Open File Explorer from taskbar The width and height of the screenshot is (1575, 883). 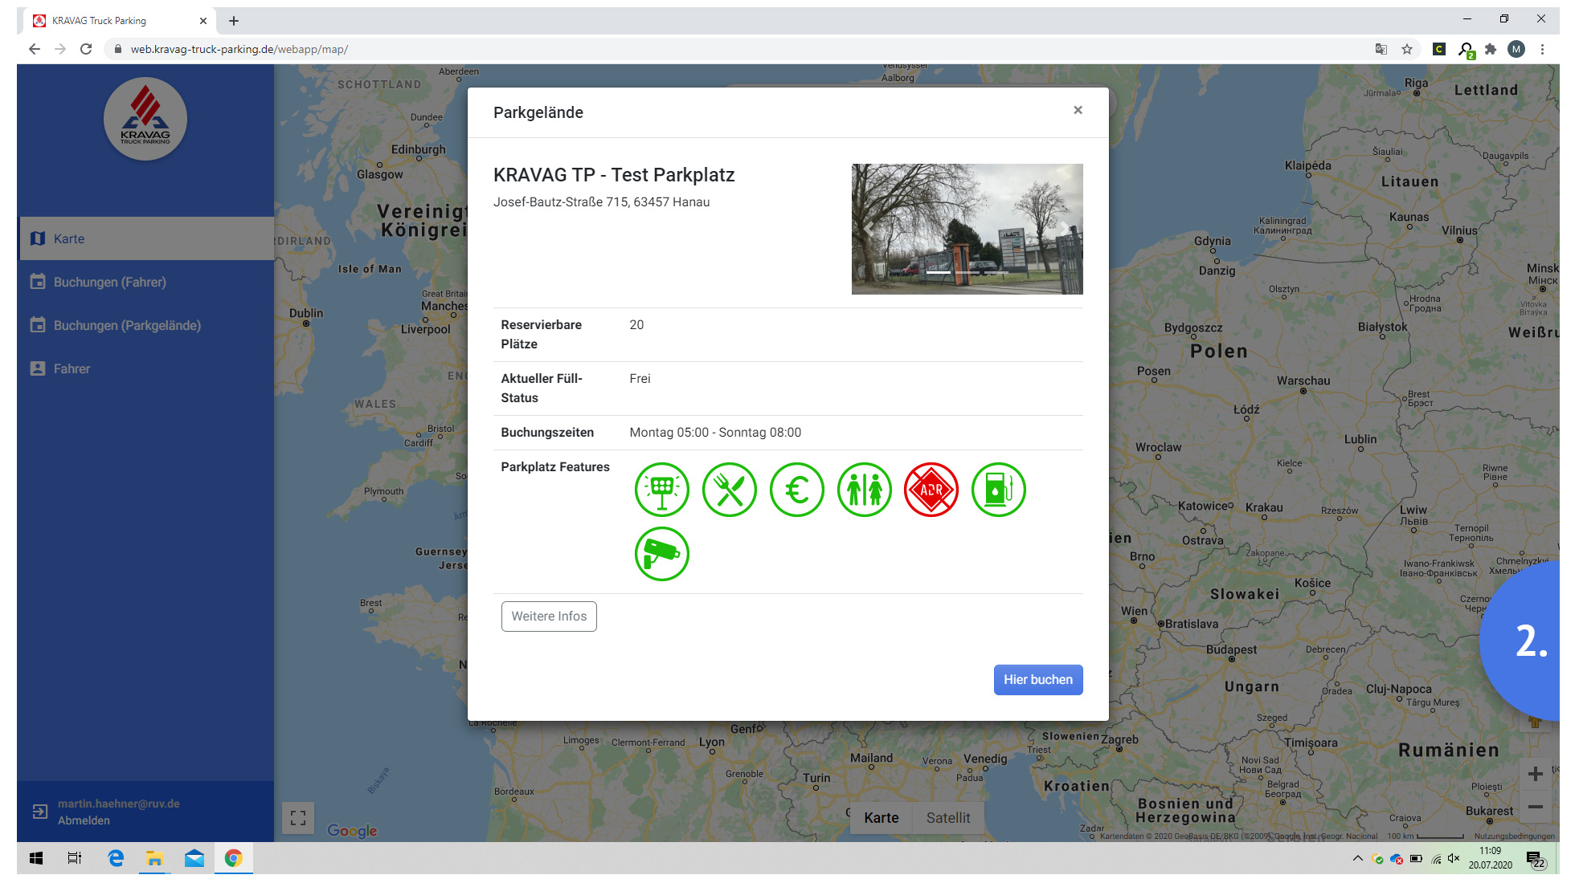pyautogui.click(x=154, y=859)
